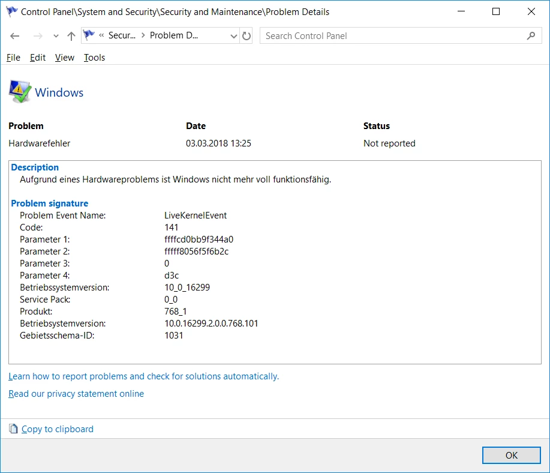Image resolution: width=550 pixels, height=473 pixels.
Task: Select the Problem D... breadcrumb segment
Action: [x=174, y=35]
